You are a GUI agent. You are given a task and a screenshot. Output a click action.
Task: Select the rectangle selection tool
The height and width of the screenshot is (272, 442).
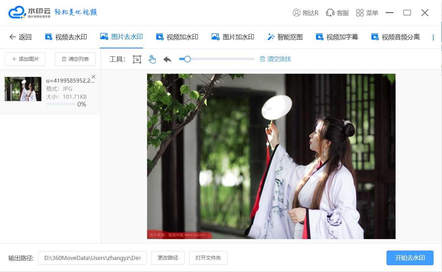tap(137, 59)
